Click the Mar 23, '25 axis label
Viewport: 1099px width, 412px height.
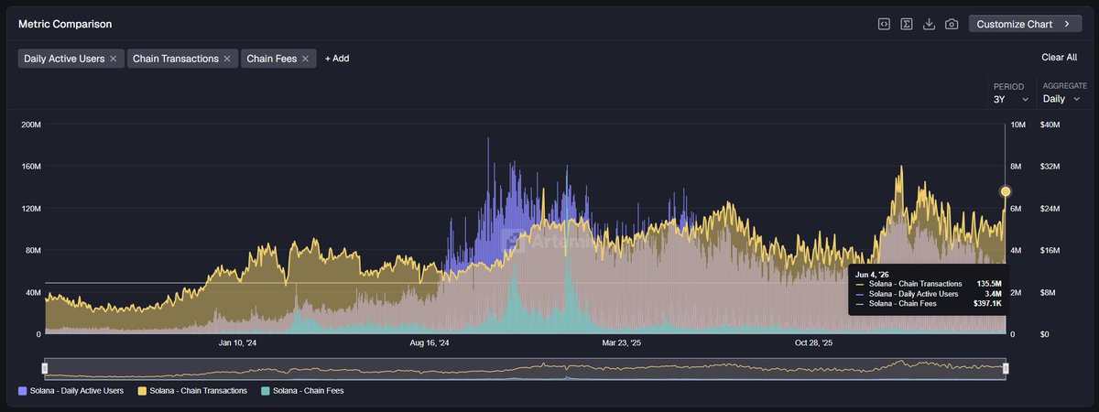(622, 343)
